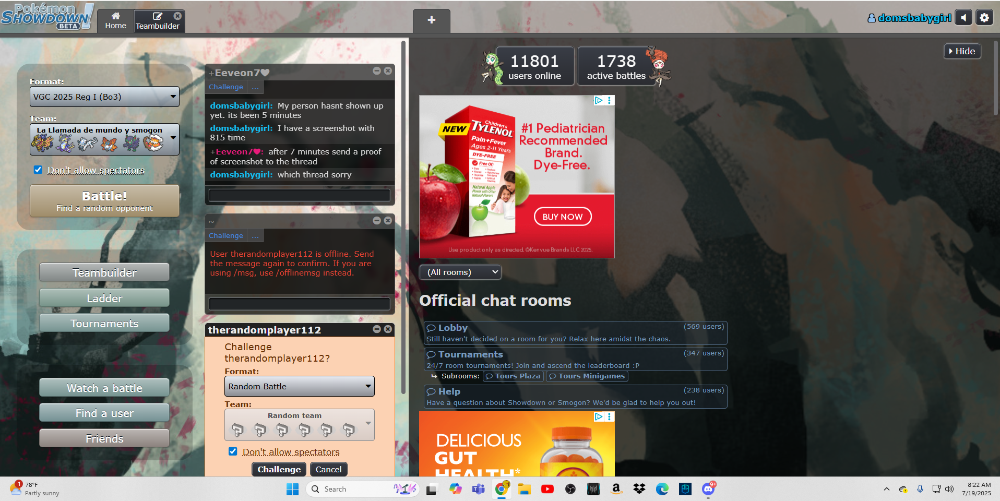Close the Teambuilder tab with its X icon

[x=177, y=16]
